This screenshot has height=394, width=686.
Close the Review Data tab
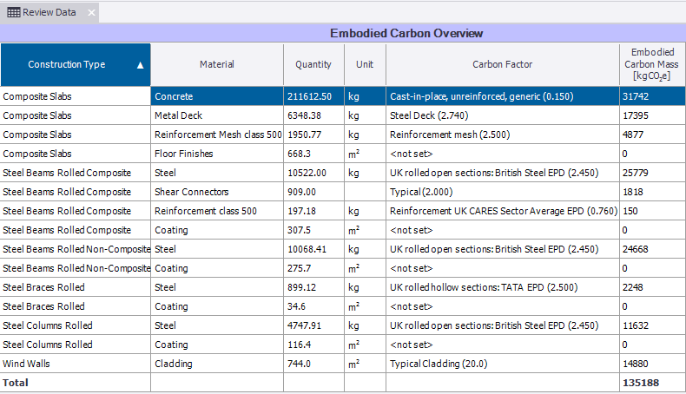pyautogui.click(x=91, y=12)
